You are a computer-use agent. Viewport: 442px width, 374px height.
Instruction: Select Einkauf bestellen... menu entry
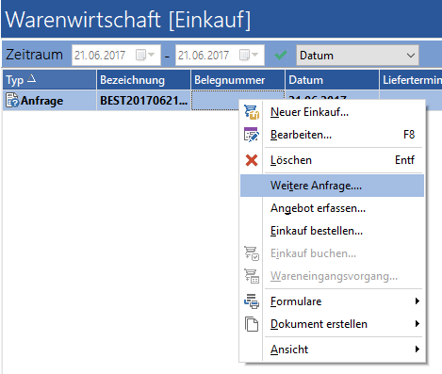pyautogui.click(x=332, y=231)
